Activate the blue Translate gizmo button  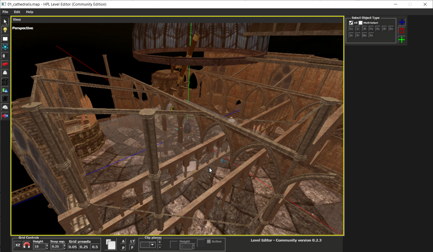(402, 22)
